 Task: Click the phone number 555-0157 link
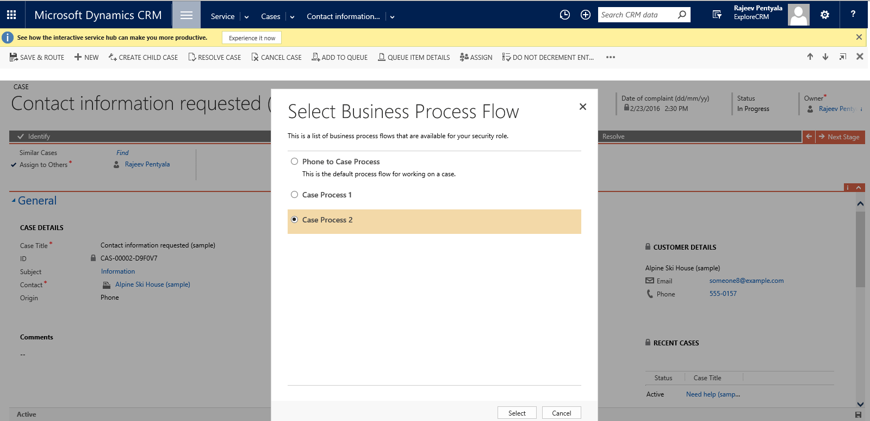(723, 294)
